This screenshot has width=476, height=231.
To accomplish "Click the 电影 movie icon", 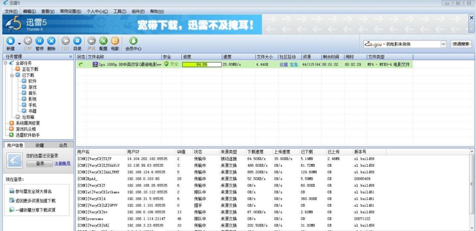I will coord(115,41).
